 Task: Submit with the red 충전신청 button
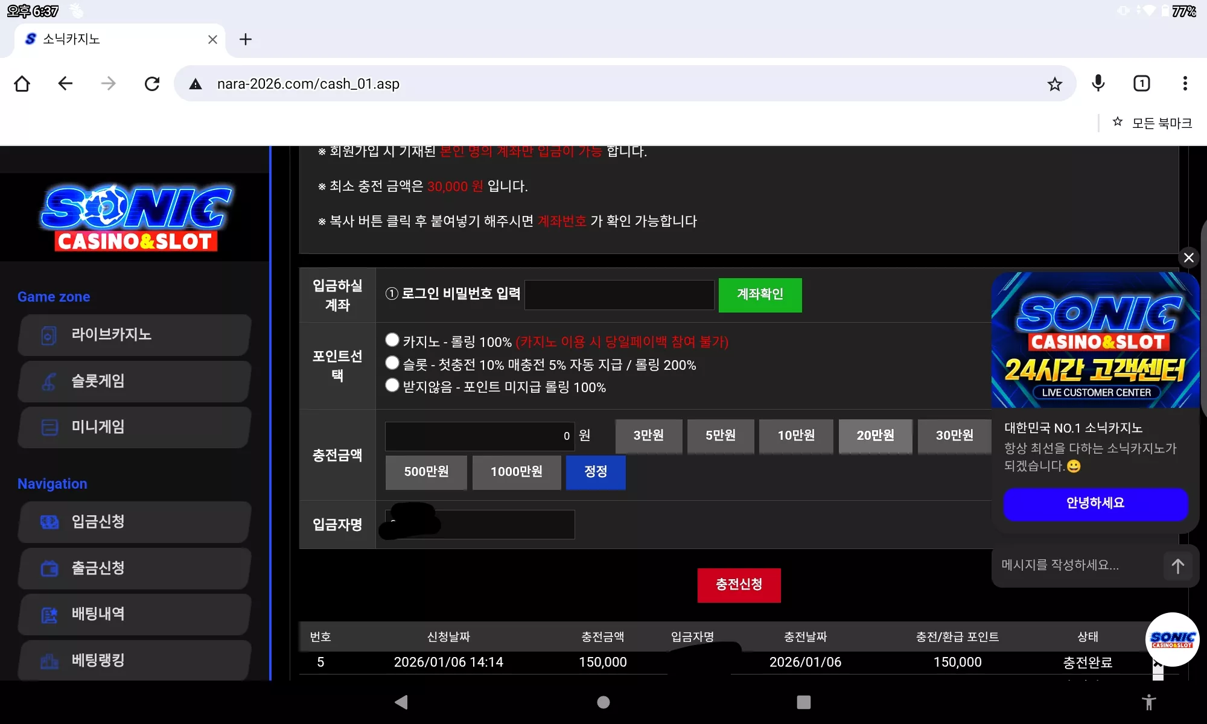click(739, 585)
